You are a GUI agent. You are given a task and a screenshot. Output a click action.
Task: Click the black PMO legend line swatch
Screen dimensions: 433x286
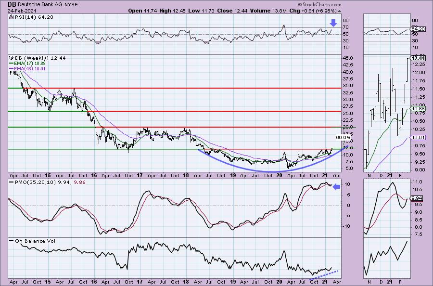coord(12,182)
